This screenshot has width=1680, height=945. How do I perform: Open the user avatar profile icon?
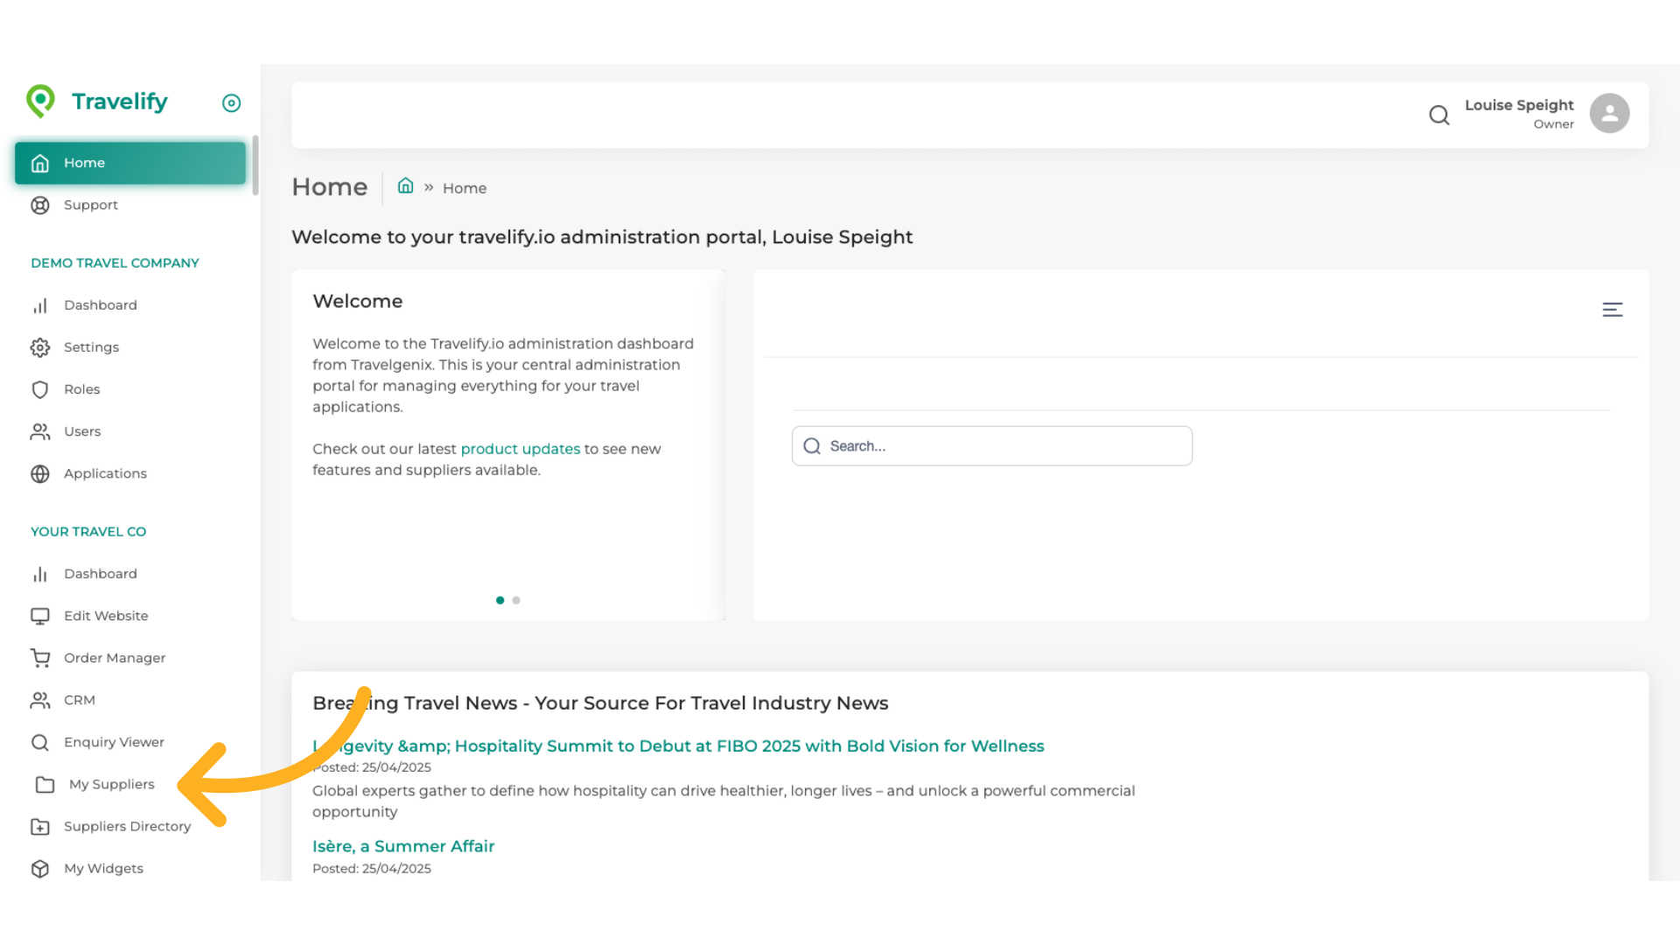click(1609, 114)
